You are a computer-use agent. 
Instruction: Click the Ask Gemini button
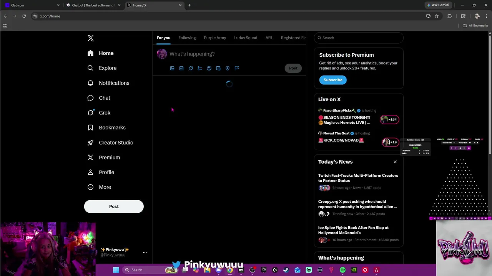[438, 5]
